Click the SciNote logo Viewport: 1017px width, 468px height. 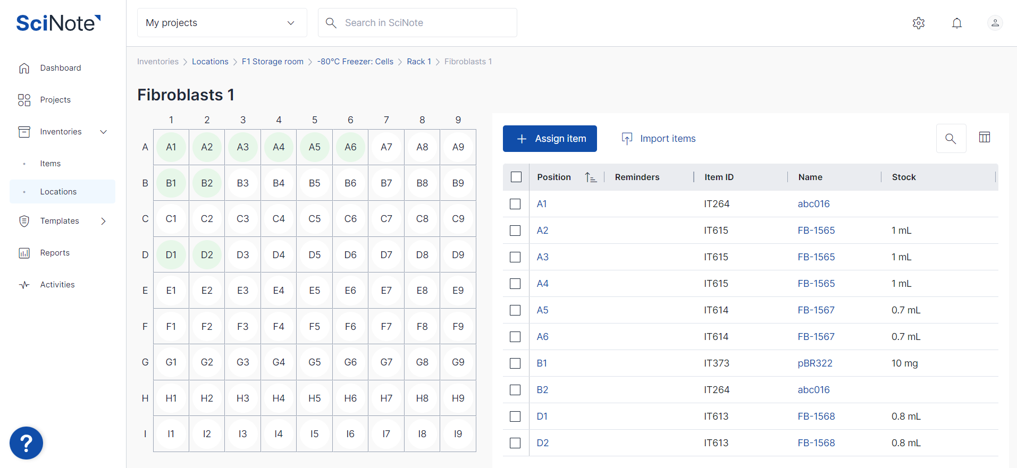58,23
